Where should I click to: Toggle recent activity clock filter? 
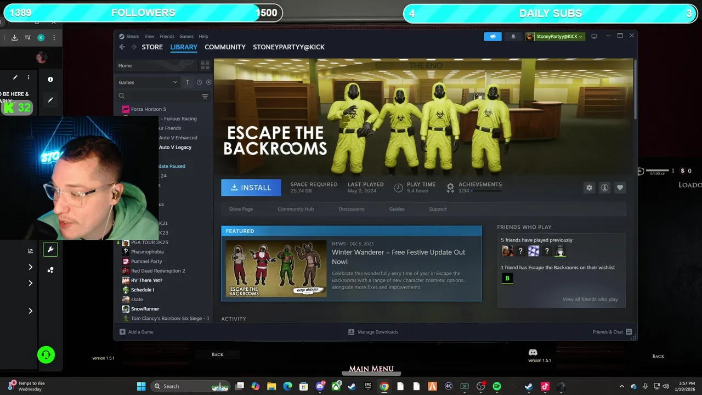(199, 82)
